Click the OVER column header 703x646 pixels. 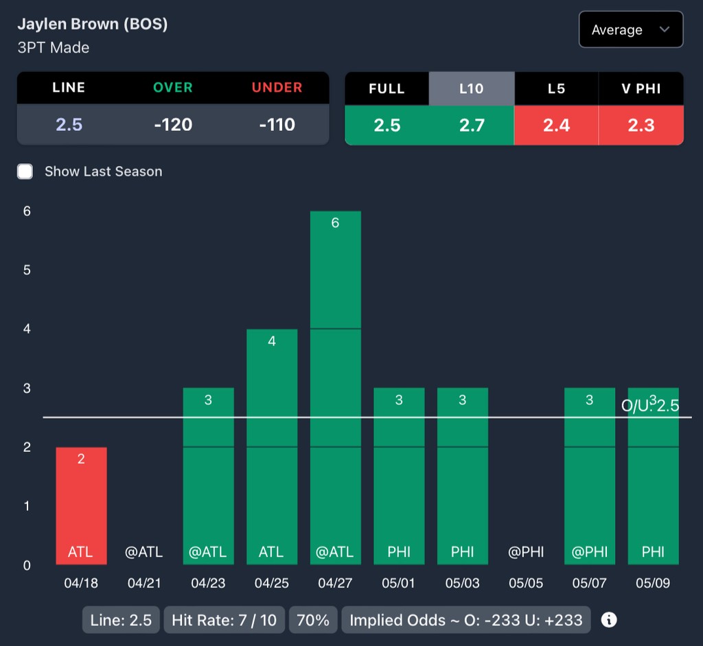173,87
